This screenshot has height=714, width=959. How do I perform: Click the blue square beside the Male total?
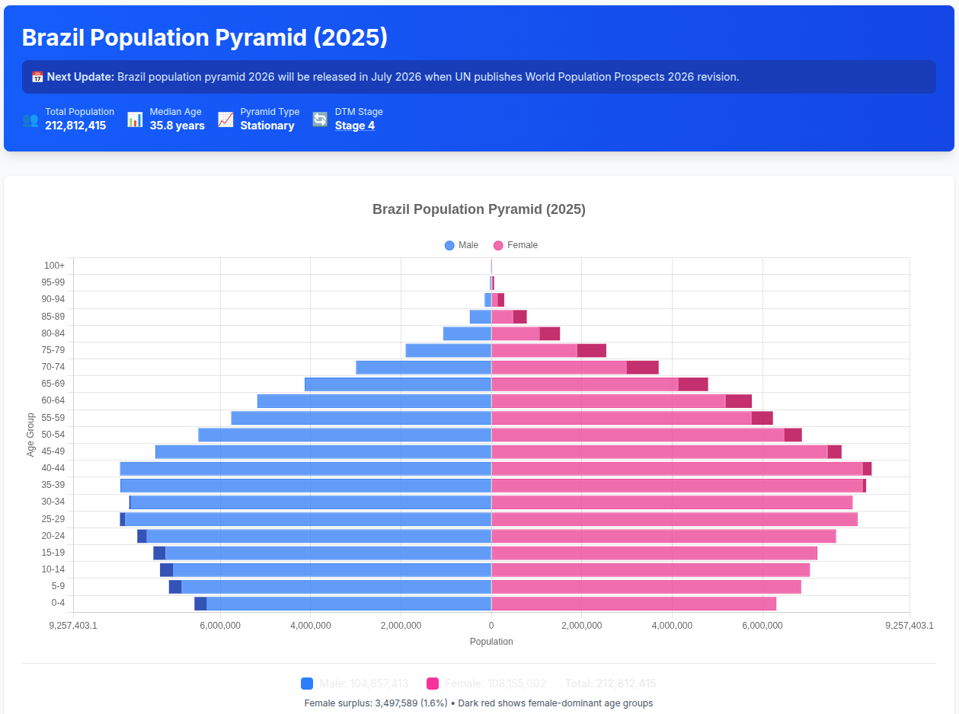pos(307,684)
